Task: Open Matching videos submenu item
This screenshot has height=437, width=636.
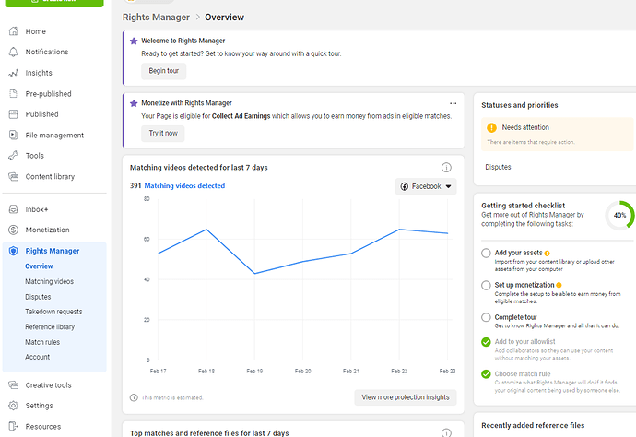Action: click(50, 281)
